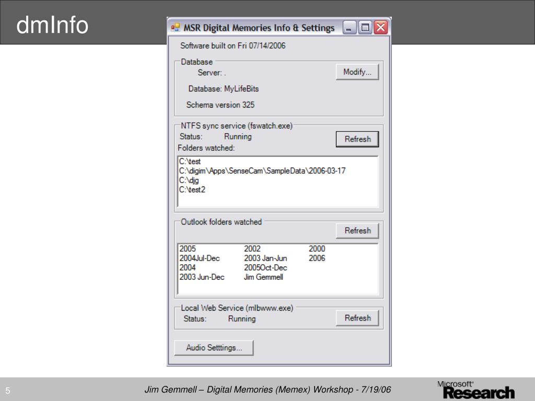Choose C:\djg in the folders watched list
This screenshot has width=535, height=401.
(x=189, y=180)
